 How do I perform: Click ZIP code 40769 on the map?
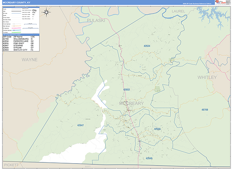click(205, 110)
